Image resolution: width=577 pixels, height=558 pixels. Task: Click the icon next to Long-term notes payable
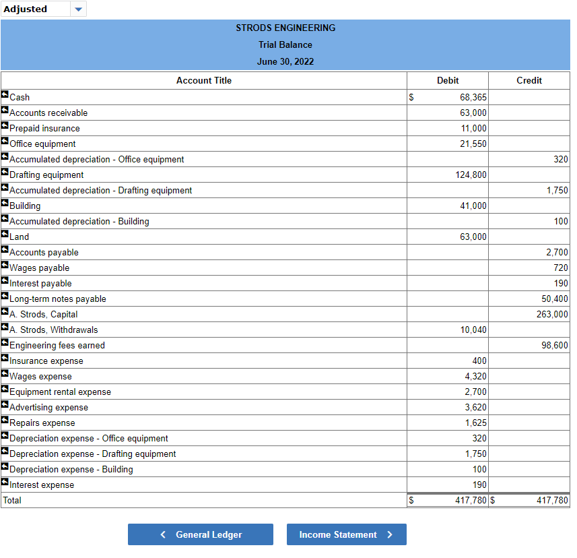(4, 297)
